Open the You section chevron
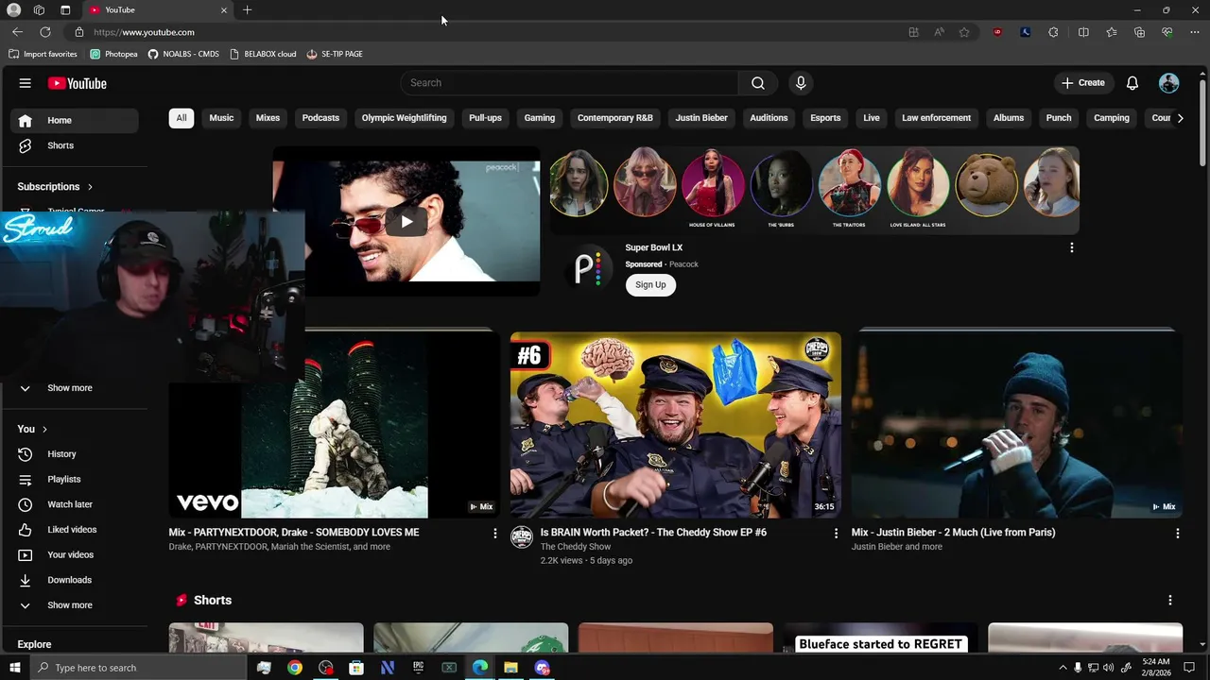Screen dimensions: 1210x680 [44, 429]
